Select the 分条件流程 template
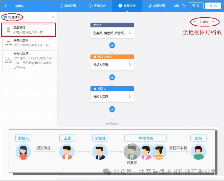 (28, 43)
